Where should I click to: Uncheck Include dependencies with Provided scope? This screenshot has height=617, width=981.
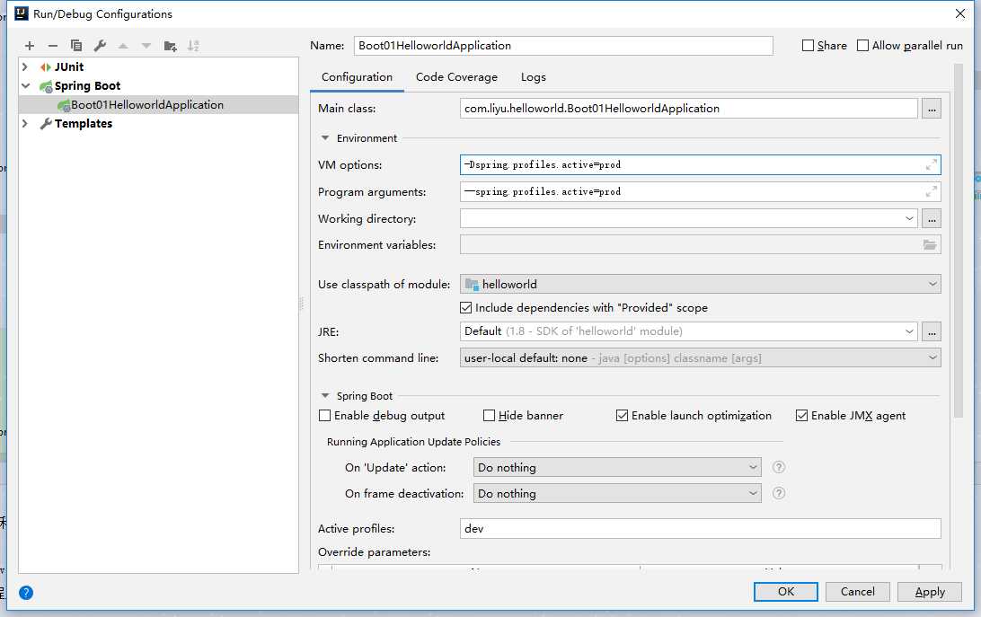pos(465,308)
